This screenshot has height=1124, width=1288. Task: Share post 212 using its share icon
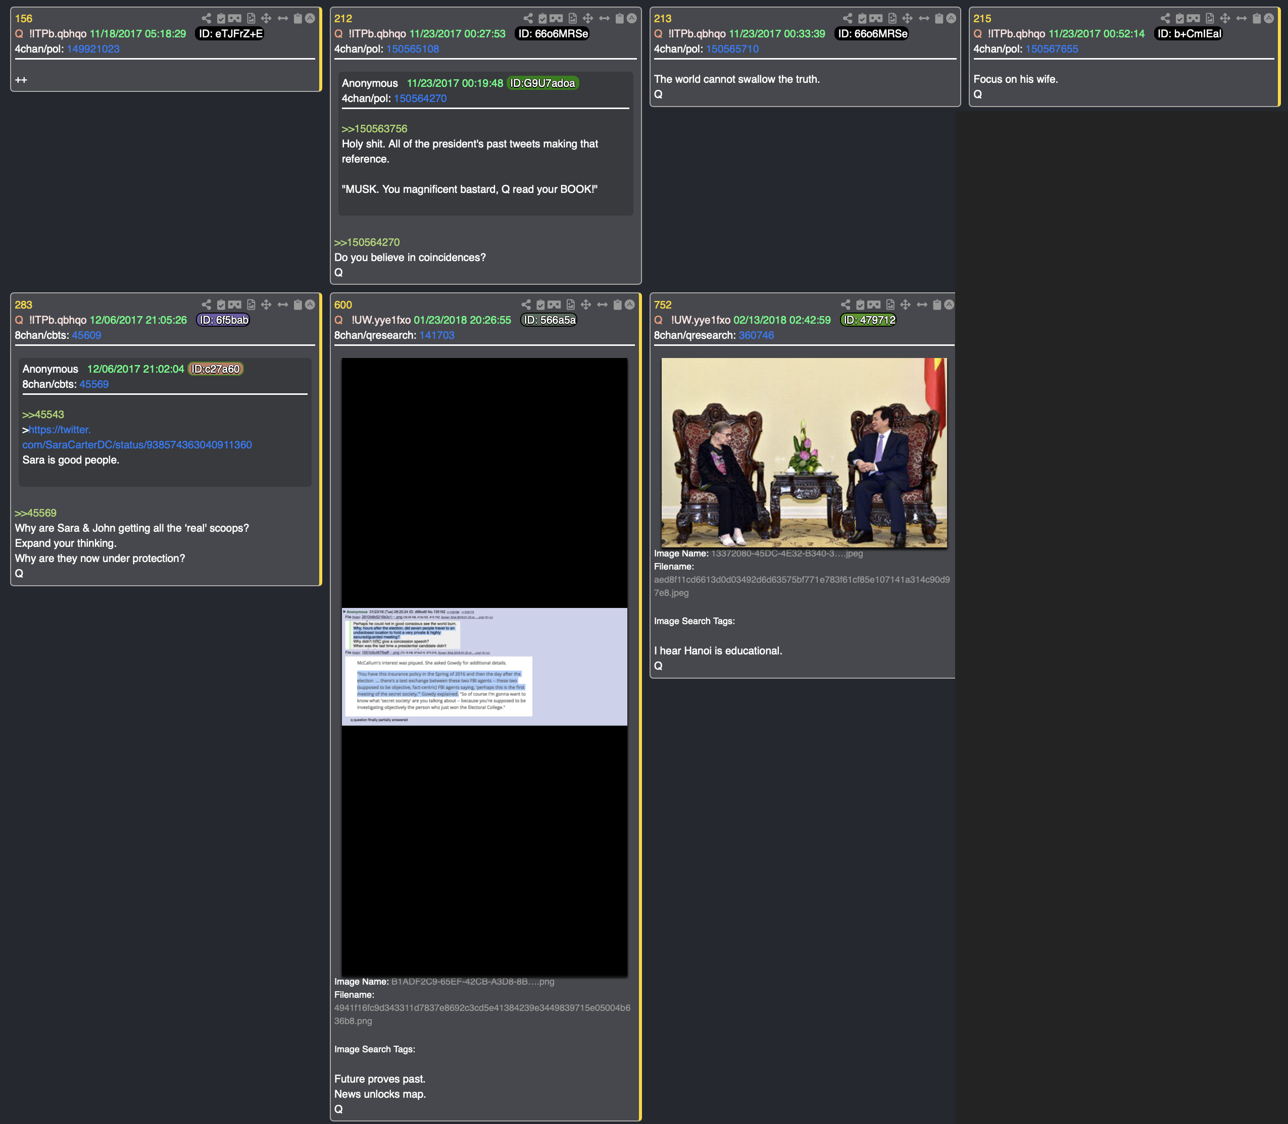528,18
